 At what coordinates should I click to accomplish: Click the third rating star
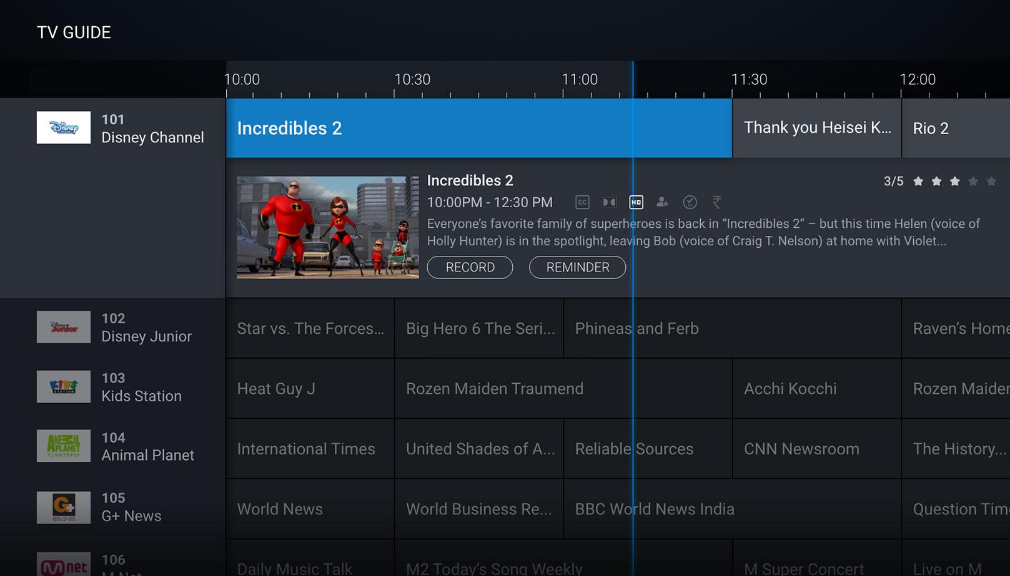pos(954,181)
